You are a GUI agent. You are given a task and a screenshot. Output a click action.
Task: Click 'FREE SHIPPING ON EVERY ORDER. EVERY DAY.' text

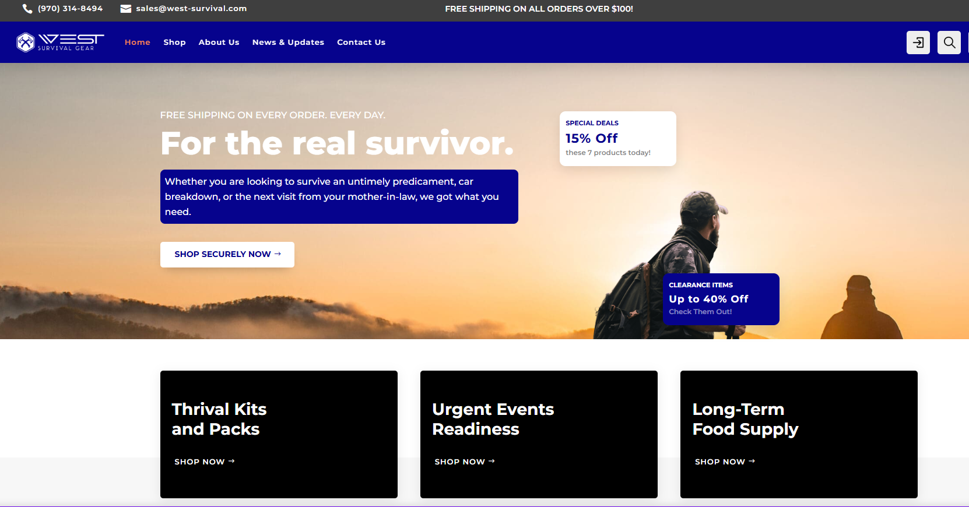pyautogui.click(x=272, y=115)
